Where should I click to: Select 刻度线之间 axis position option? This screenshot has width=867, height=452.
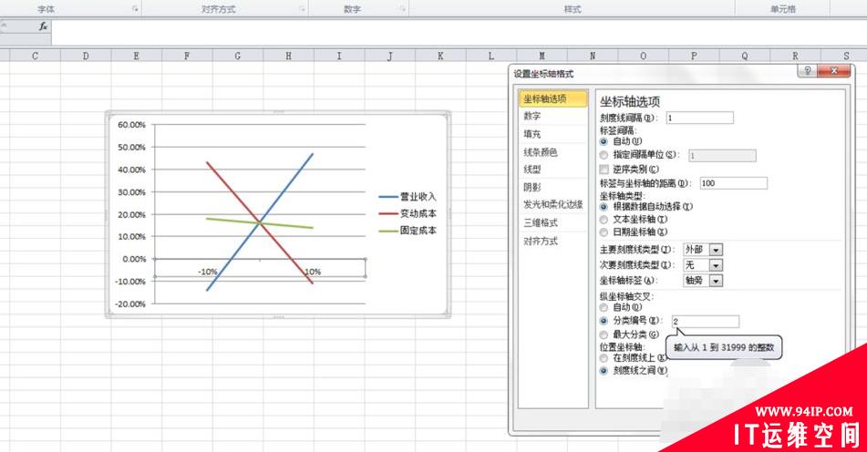click(x=604, y=371)
